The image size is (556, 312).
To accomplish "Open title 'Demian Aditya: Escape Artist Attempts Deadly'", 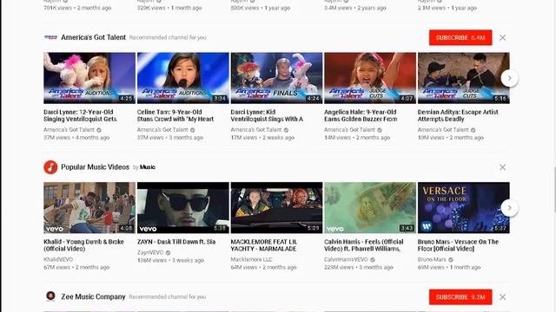I will (x=458, y=115).
